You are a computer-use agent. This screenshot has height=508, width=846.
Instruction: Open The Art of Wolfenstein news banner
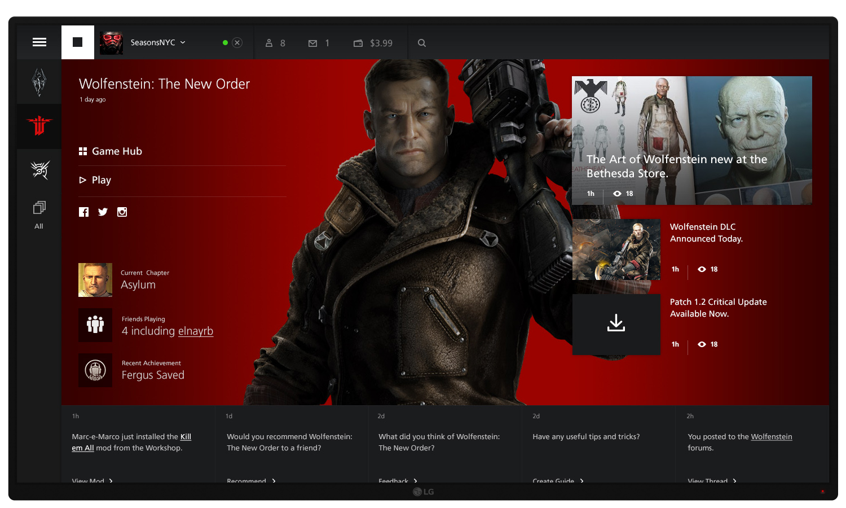click(x=692, y=141)
